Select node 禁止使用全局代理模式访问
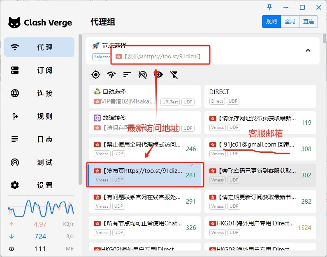 [145, 149]
